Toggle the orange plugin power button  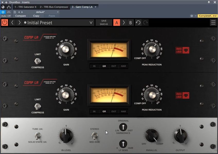click(5, 23)
